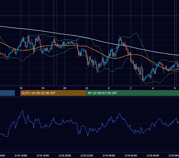Click hour label 0 below price chart
Image resolution: width=179 pixels, height=158 pixels.
[x=109, y=88]
